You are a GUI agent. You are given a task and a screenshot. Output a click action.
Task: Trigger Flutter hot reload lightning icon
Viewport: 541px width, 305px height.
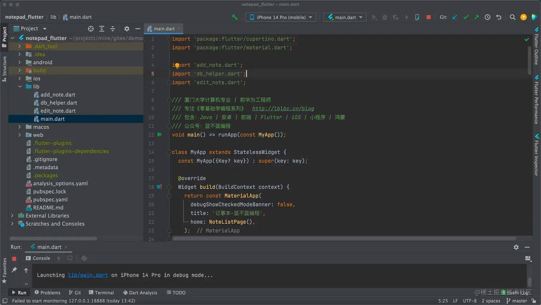tap(406, 17)
